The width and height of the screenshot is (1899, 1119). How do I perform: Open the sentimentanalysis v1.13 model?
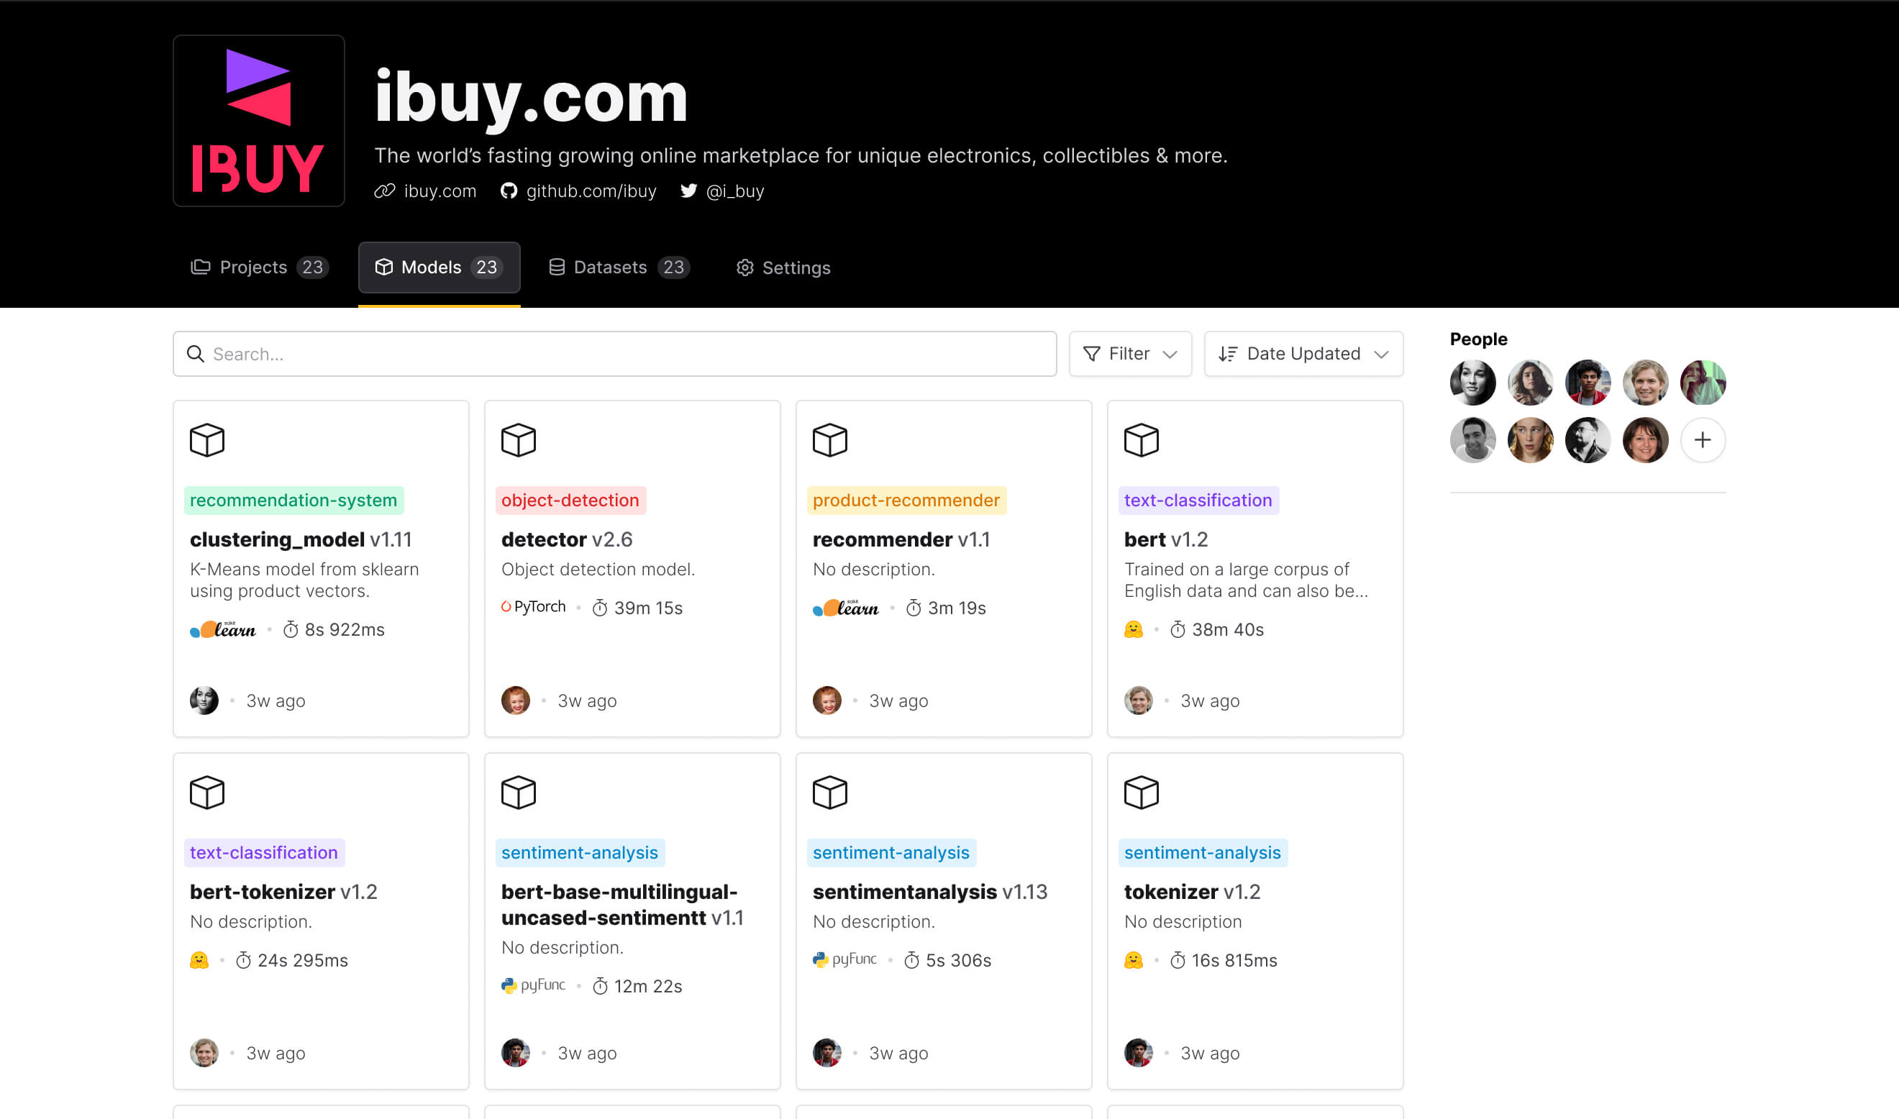[930, 892]
